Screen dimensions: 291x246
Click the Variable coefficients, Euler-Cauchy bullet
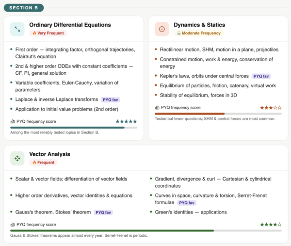coord(67,86)
